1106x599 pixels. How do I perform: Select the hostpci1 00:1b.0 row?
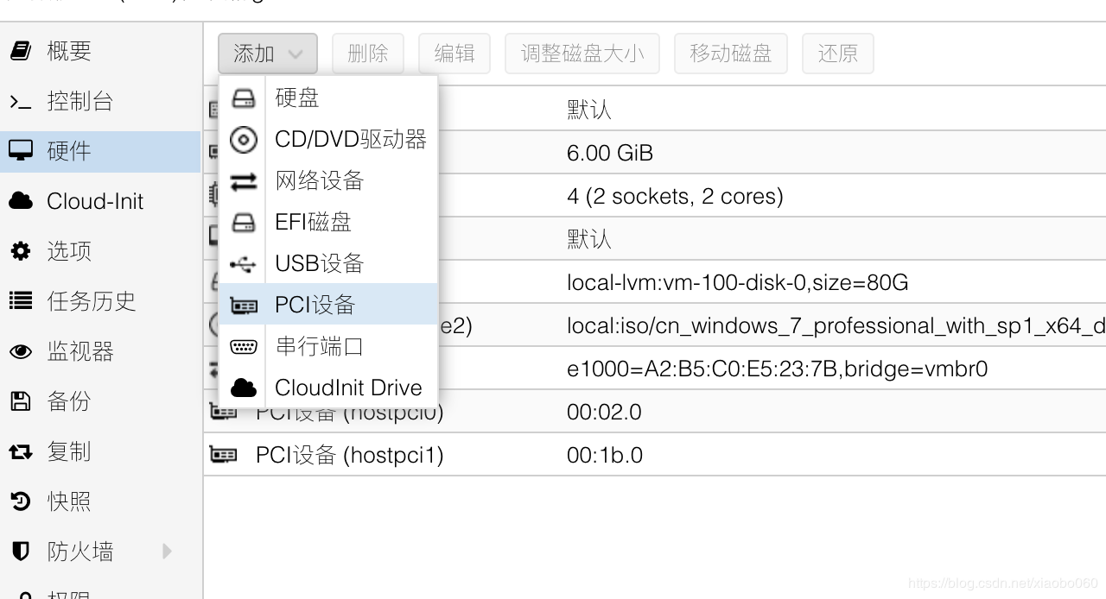(x=605, y=455)
